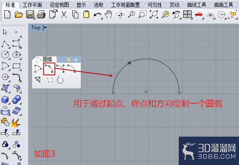The width and height of the screenshot is (239, 165).
Task: Switch to the 工作视窗配置 tab
Action: tap(125, 5)
